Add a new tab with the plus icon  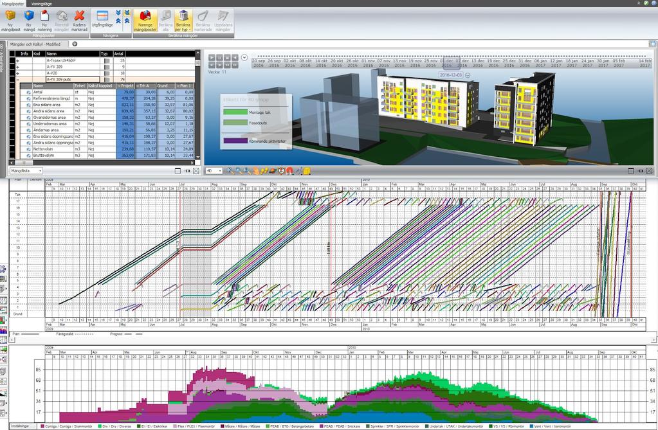[x=75, y=44]
